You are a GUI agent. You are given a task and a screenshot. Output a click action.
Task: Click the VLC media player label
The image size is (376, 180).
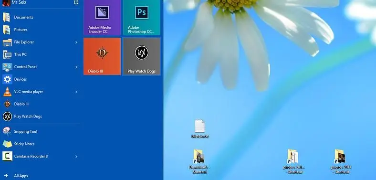tap(29, 92)
